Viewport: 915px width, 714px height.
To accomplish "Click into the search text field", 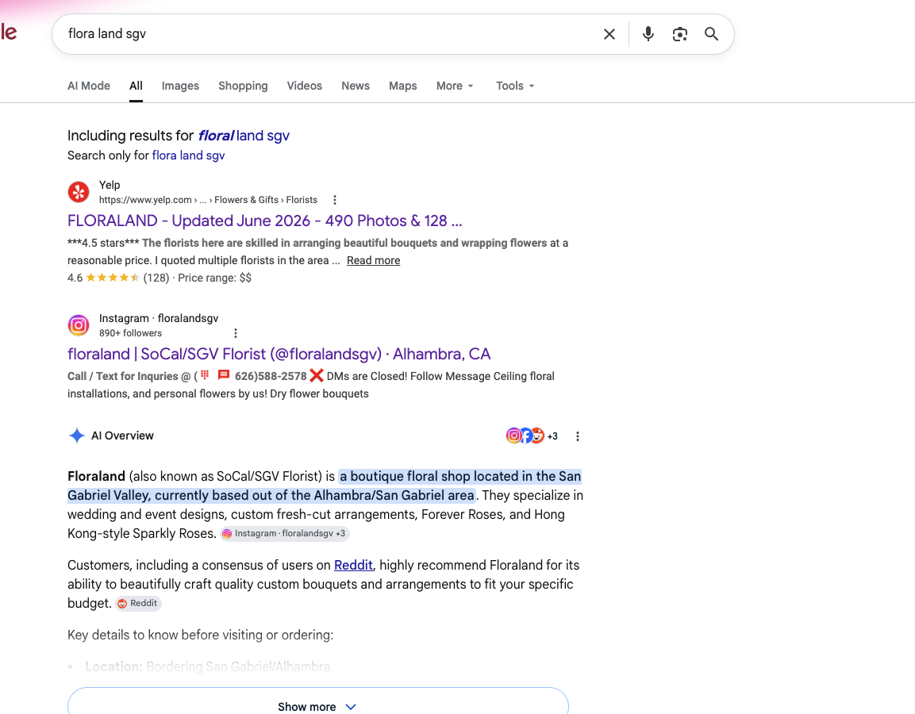I will pyautogui.click(x=327, y=34).
